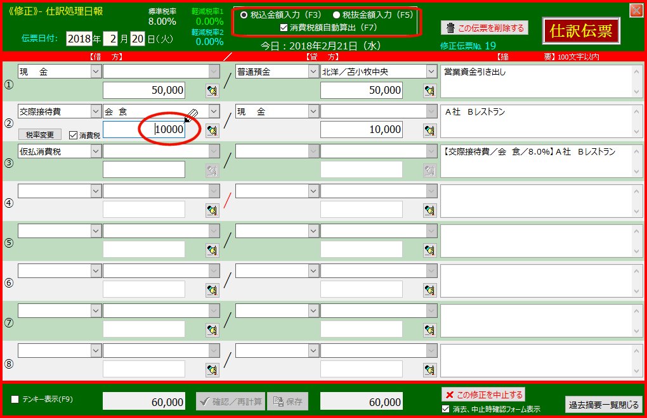The width and height of the screenshot is (647, 418).
Task: Click この修正を中止する button
Action: tap(483, 395)
